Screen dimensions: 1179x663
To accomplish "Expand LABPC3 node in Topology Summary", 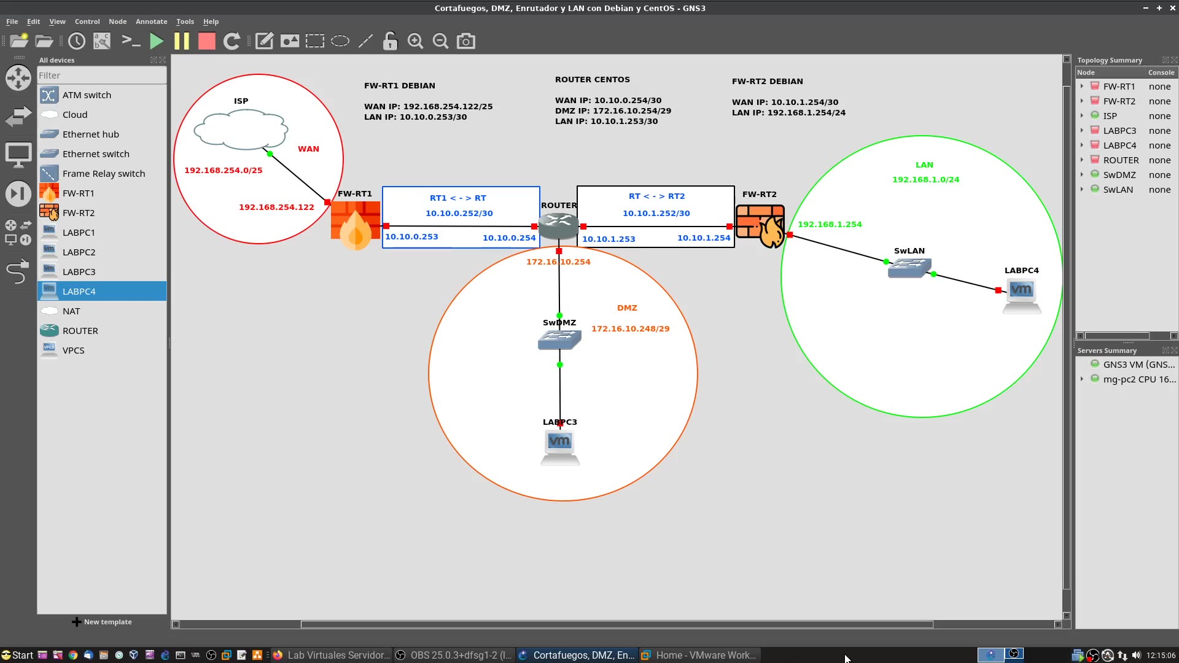I will point(1082,131).
